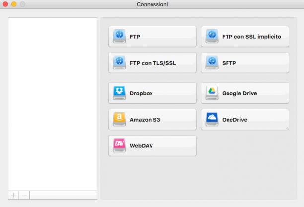Click the Google Drive logo icon
Viewport: 304px width, 207px height.
[212, 93]
